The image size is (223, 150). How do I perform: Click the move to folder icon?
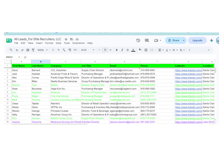[x=71, y=39]
